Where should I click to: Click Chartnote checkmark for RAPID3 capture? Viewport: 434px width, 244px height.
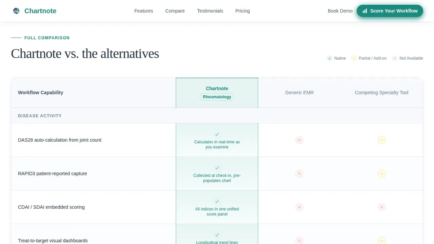coord(217,168)
